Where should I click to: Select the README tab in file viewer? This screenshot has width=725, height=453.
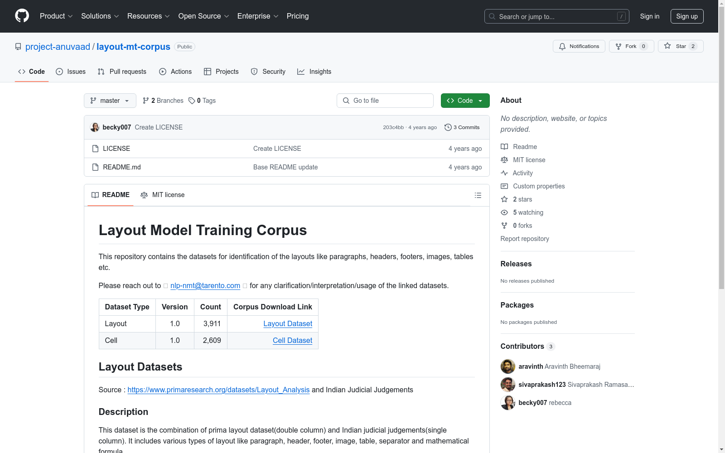(x=111, y=195)
